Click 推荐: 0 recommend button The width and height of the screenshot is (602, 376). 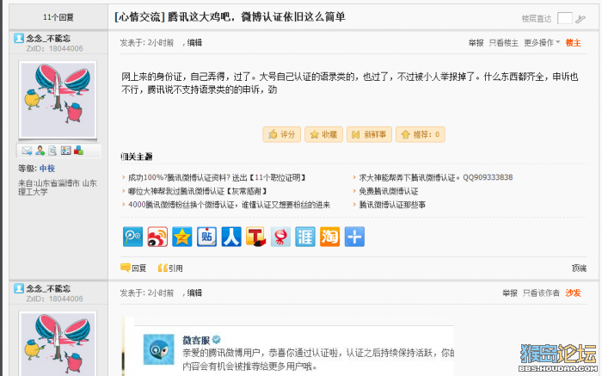pyautogui.click(x=421, y=134)
